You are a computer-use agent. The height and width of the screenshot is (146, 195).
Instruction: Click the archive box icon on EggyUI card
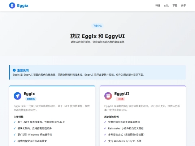(x=108, y=96)
